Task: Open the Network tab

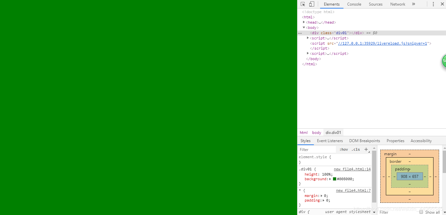Action: tap(398, 4)
